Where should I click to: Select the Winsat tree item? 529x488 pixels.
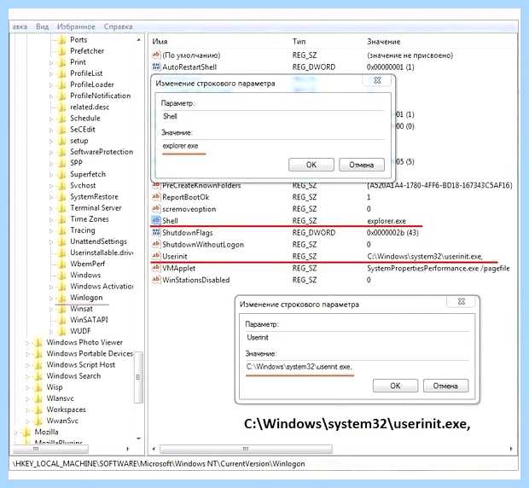(81, 309)
